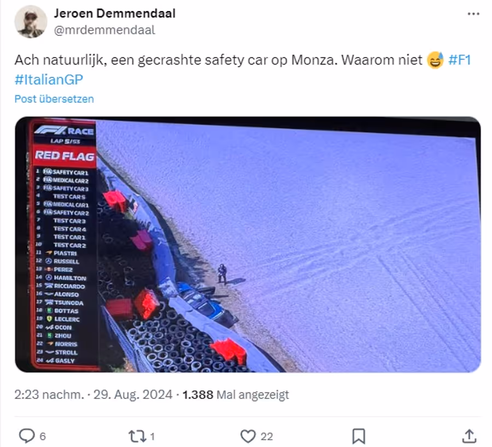
Task: Click the reply speech bubble icon
Action: (27, 436)
